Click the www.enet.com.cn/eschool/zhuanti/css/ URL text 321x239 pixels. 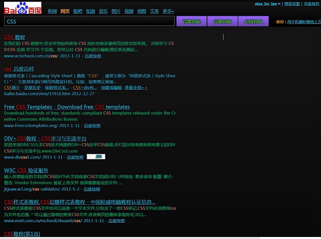43,221
